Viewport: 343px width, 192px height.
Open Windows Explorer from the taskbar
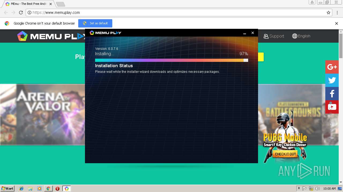coord(30,189)
